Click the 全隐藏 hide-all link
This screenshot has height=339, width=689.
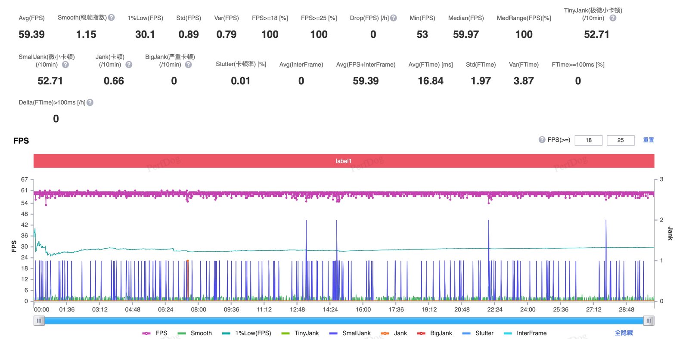(x=624, y=333)
